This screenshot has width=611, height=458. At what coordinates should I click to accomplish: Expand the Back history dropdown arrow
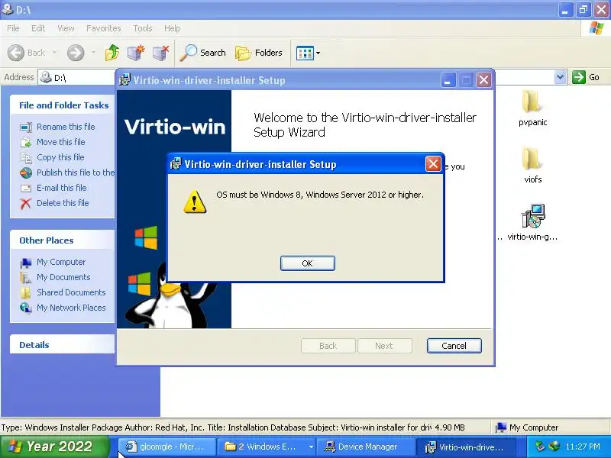(x=54, y=53)
